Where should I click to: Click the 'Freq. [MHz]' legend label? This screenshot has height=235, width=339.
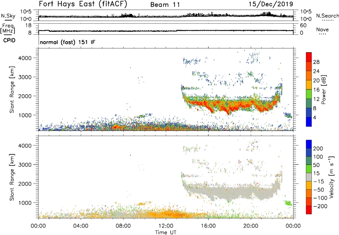tap(8, 29)
